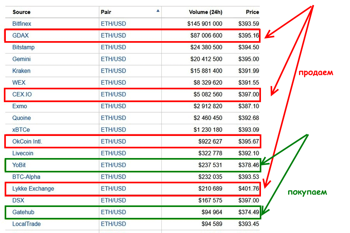Click ETH/USD pair in Quoine row
The height and width of the screenshot is (233, 350).
click(x=113, y=118)
